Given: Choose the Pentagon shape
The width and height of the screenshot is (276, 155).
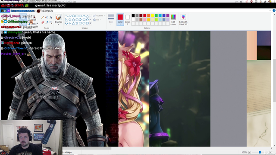Looking at the screenshot, I should point(73,20).
